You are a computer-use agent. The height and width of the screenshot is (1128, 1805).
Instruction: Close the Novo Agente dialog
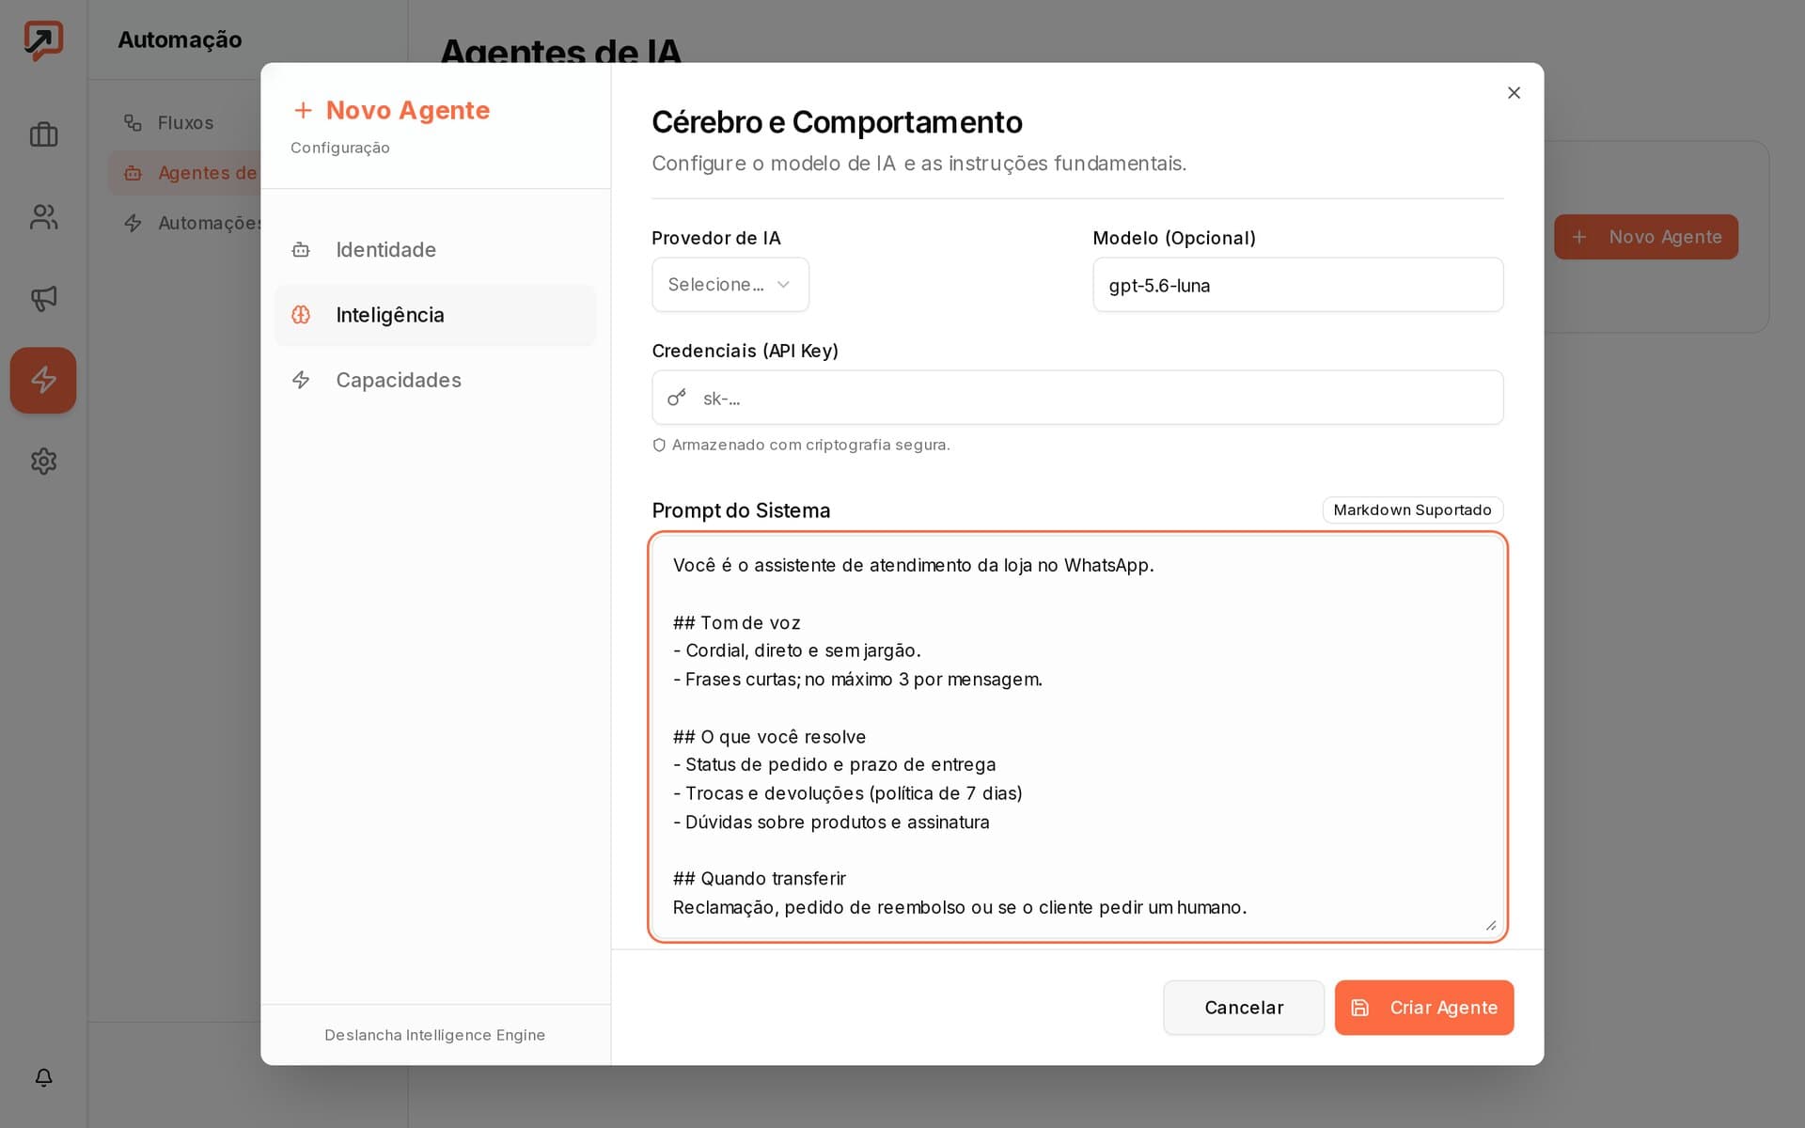click(1514, 92)
